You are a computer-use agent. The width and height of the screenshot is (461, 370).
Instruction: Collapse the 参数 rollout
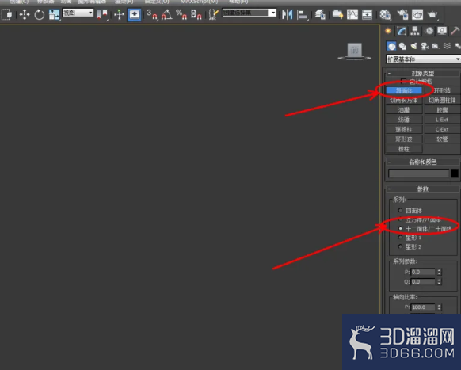coord(422,189)
